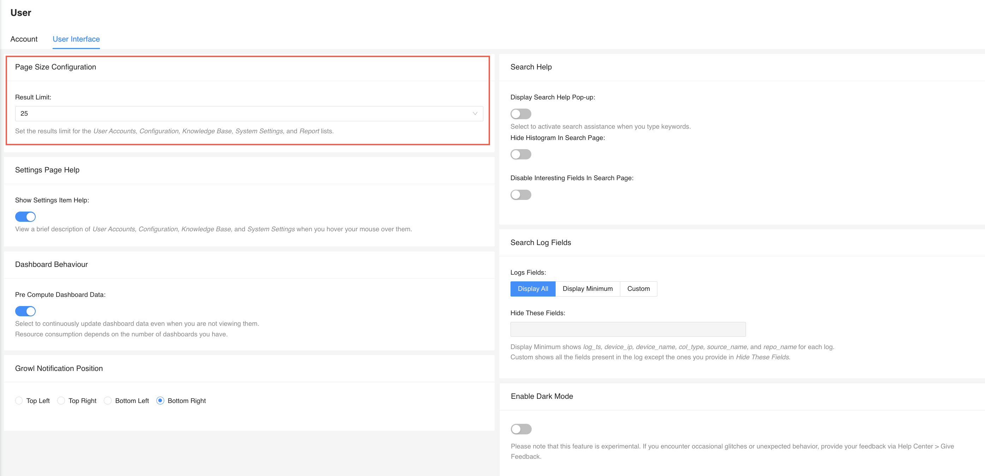Disable Show Settings Item Help

(25, 216)
